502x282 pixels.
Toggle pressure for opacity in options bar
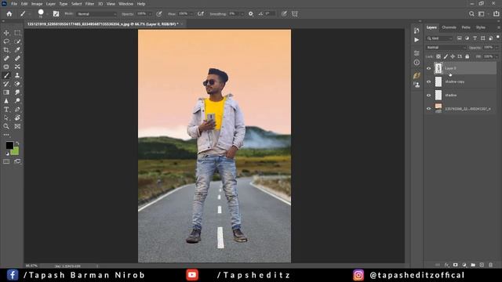click(x=159, y=14)
